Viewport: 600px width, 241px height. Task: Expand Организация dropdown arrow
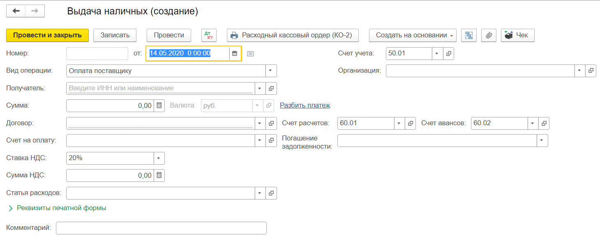click(579, 71)
